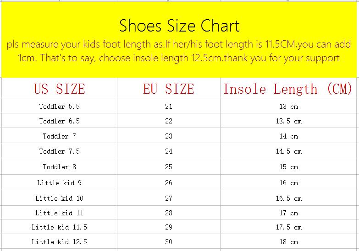Select the Little kid 12.5 cell
Image resolution: width=359 pixels, height=251 pixels.
click(59, 242)
